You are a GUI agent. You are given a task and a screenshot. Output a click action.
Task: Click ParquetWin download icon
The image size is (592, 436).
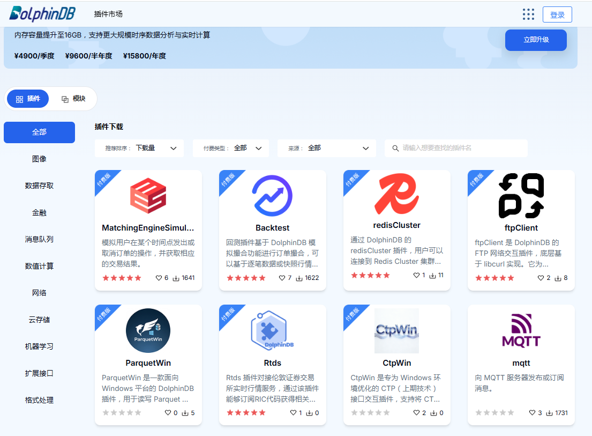pyautogui.click(x=185, y=413)
